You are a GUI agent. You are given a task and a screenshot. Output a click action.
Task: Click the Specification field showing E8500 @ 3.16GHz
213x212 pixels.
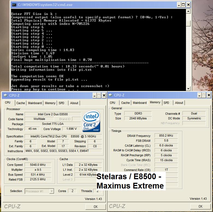click(63, 136)
